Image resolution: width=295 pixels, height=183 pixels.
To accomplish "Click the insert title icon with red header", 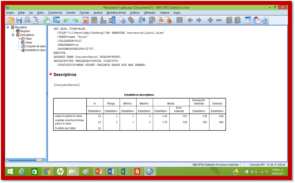I will pyautogui.click(x=256, y=20).
